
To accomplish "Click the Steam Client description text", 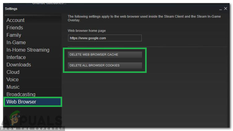I will [x=144, y=18].
